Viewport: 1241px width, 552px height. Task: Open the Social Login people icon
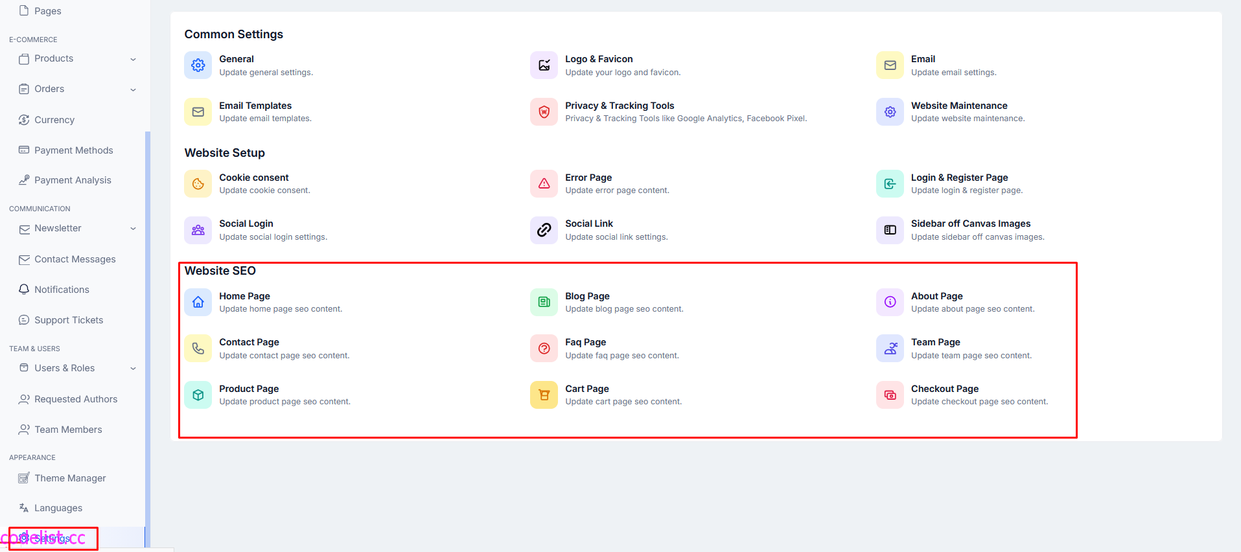pyautogui.click(x=198, y=230)
